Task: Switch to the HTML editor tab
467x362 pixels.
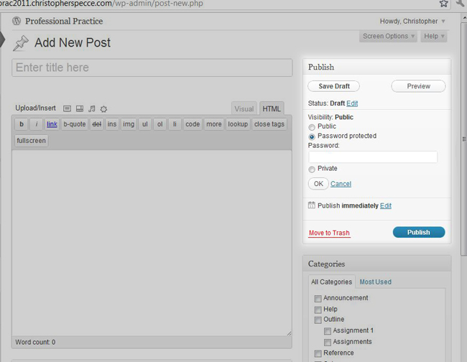Action: (272, 108)
